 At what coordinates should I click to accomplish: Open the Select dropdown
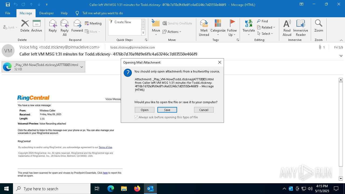(265, 34)
